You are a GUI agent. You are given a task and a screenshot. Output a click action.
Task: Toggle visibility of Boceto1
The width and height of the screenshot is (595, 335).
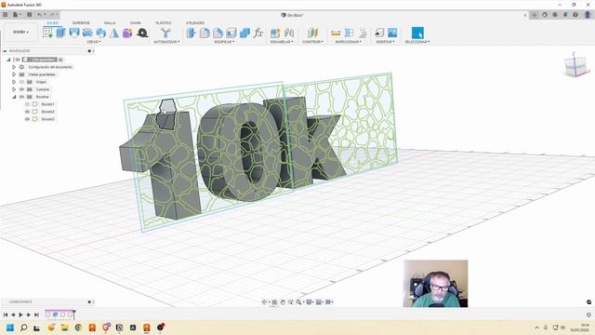point(27,104)
